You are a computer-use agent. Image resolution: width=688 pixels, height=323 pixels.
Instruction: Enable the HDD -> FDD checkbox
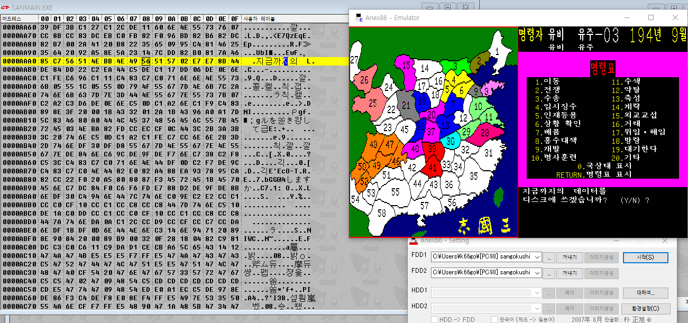(x=434, y=319)
